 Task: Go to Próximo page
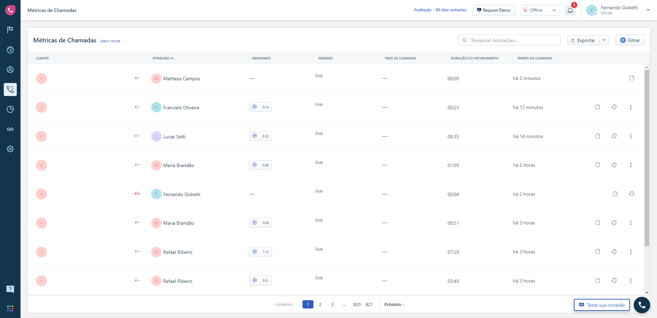[394, 304]
